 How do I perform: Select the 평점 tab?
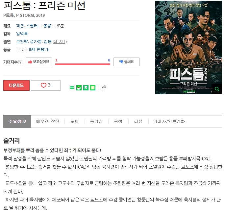(118, 121)
